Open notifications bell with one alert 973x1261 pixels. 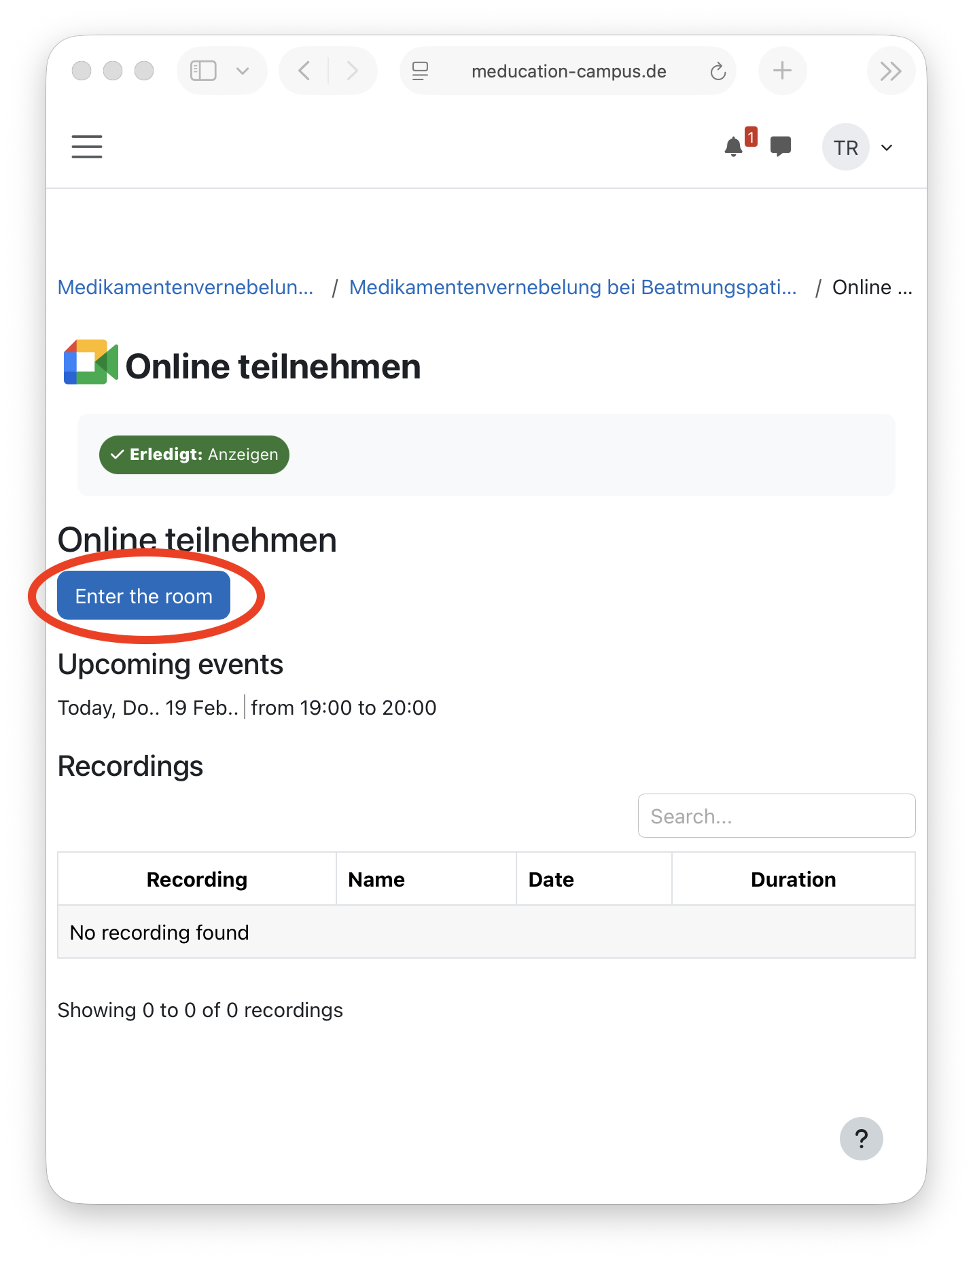735,147
